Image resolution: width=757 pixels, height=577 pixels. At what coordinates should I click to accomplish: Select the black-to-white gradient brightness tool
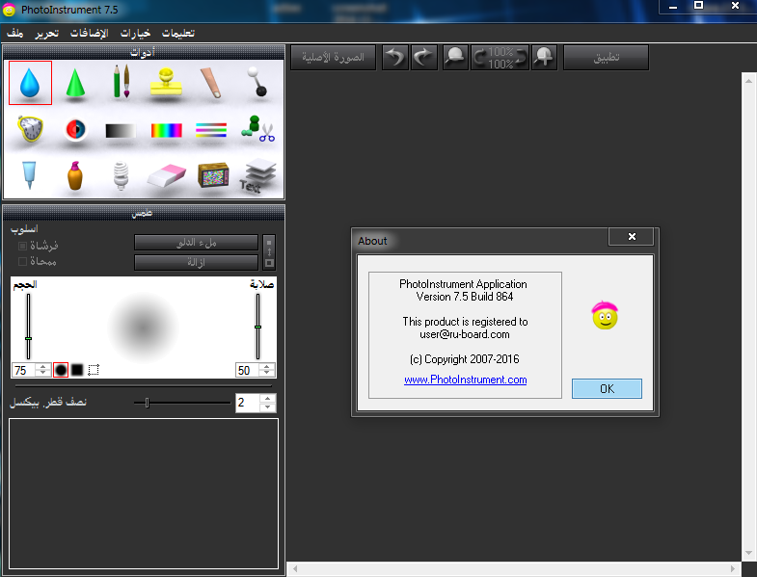tap(121, 131)
